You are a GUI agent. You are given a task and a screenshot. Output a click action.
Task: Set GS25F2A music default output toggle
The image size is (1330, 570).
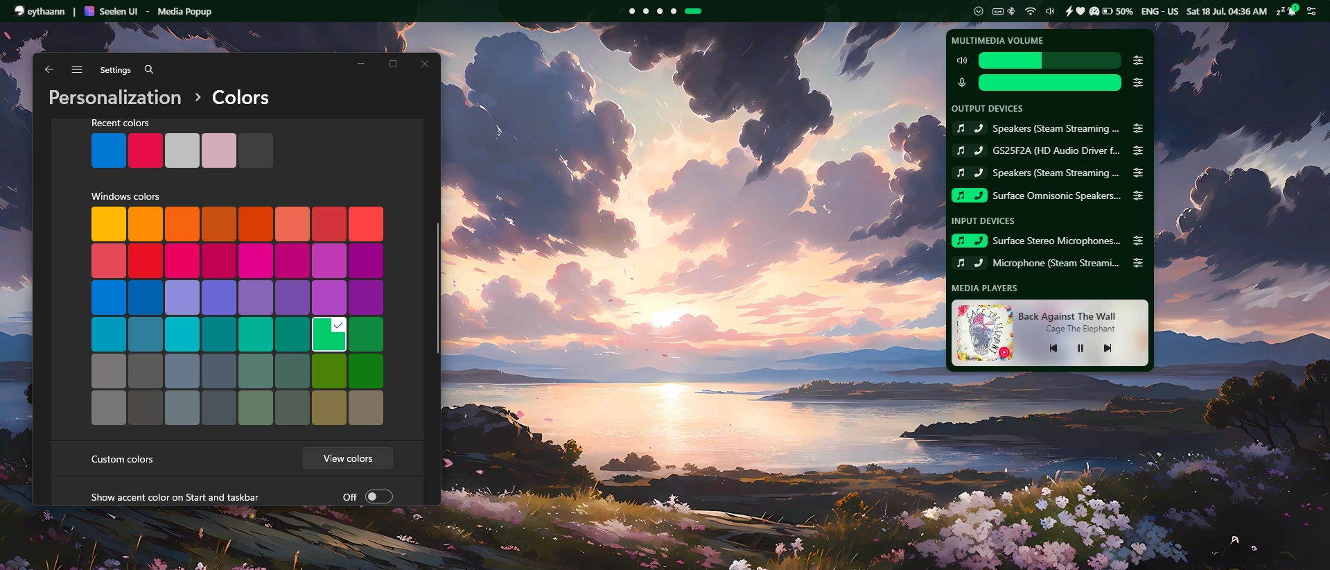[x=961, y=150]
